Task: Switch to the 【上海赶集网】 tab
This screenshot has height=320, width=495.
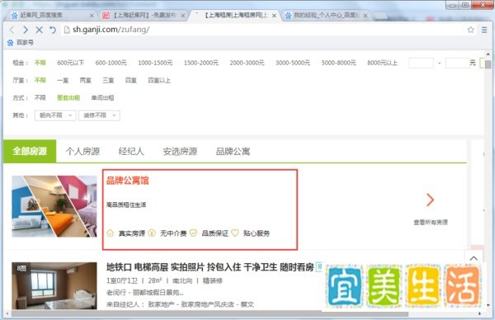Action: point(144,15)
